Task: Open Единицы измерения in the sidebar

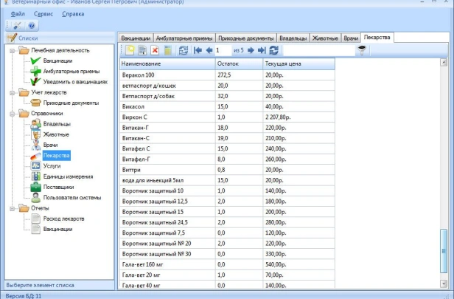Action: pos(68,176)
